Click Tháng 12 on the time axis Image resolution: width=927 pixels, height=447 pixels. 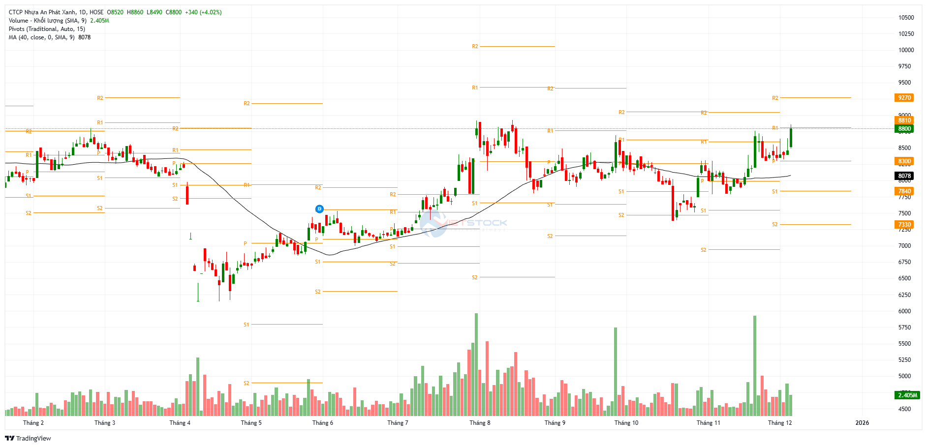pyautogui.click(x=780, y=423)
